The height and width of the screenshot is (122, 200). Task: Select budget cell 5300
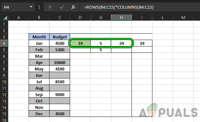click(x=60, y=50)
